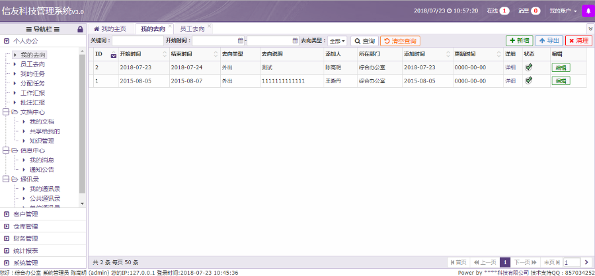Screen dimensions: 595x276
Task: Open the 我的账户 account dropdown
Action: (x=563, y=11)
